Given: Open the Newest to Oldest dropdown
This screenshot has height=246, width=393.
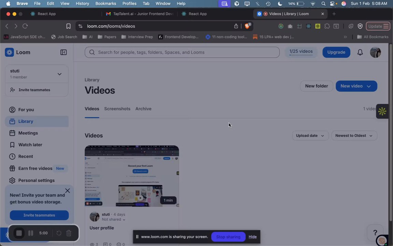Looking at the screenshot, I should (x=354, y=136).
